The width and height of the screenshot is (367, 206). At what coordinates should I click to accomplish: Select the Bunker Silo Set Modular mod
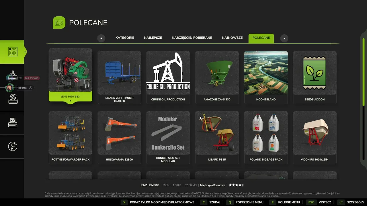168,138
